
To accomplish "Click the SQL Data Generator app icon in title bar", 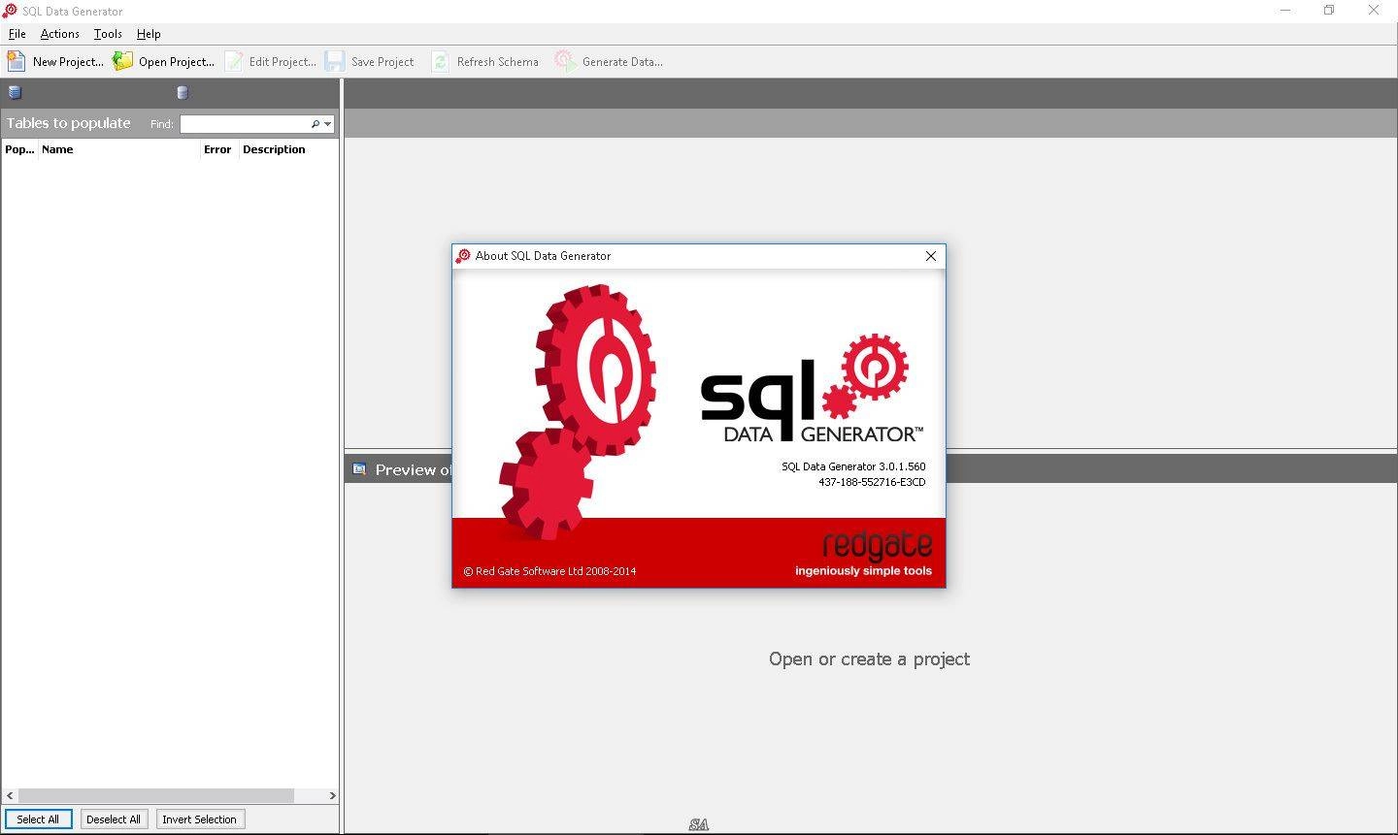I will click(x=10, y=11).
